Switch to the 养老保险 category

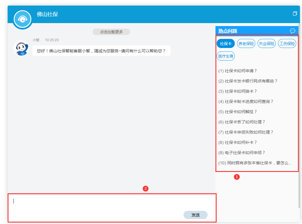[x=246, y=44]
